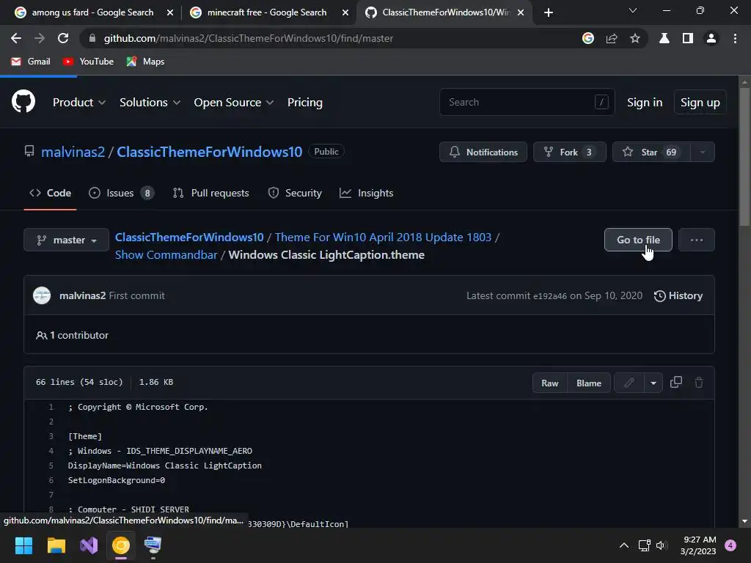Click the Chrome Canary taskbar icon

pos(121,545)
